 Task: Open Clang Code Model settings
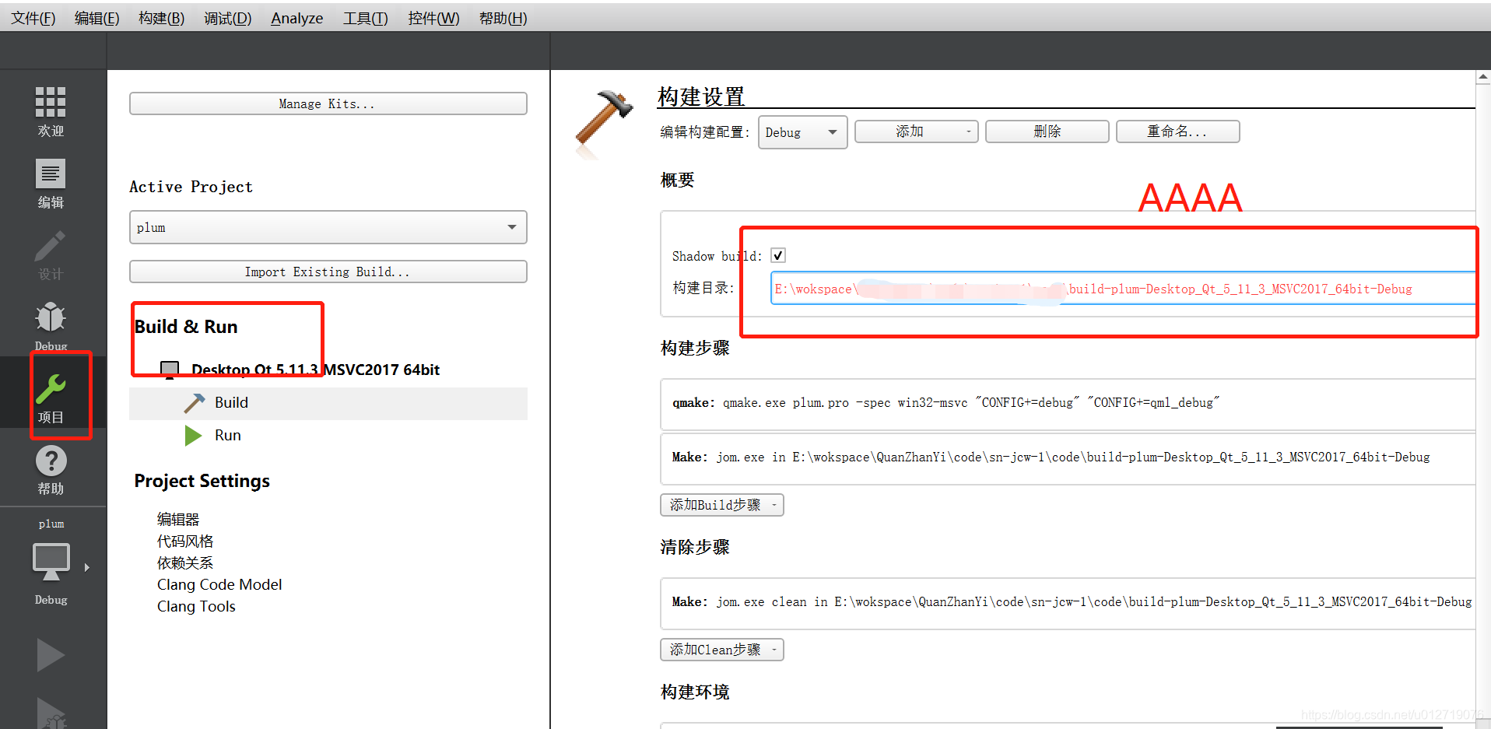coord(219,584)
